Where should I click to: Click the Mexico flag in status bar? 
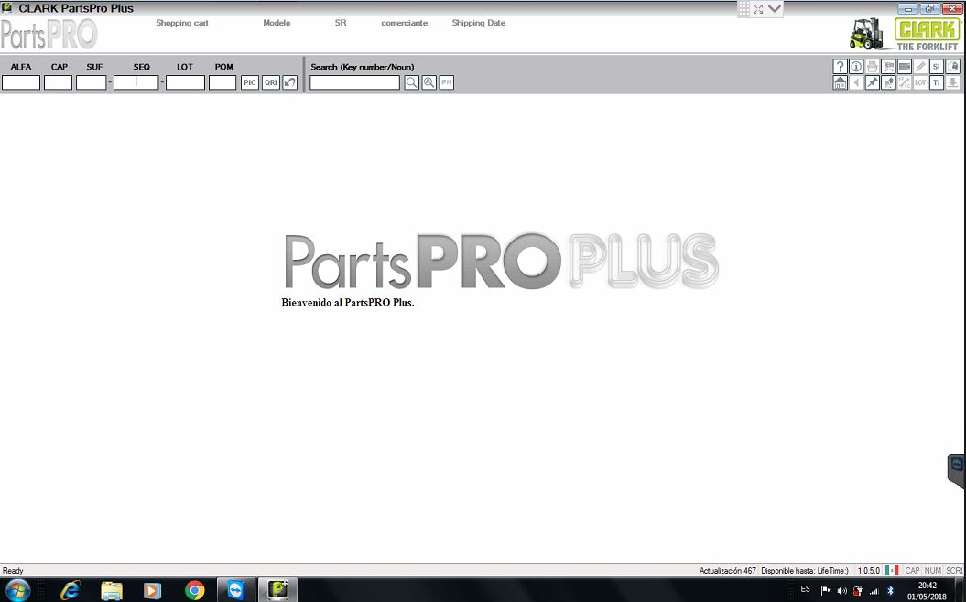tap(892, 571)
